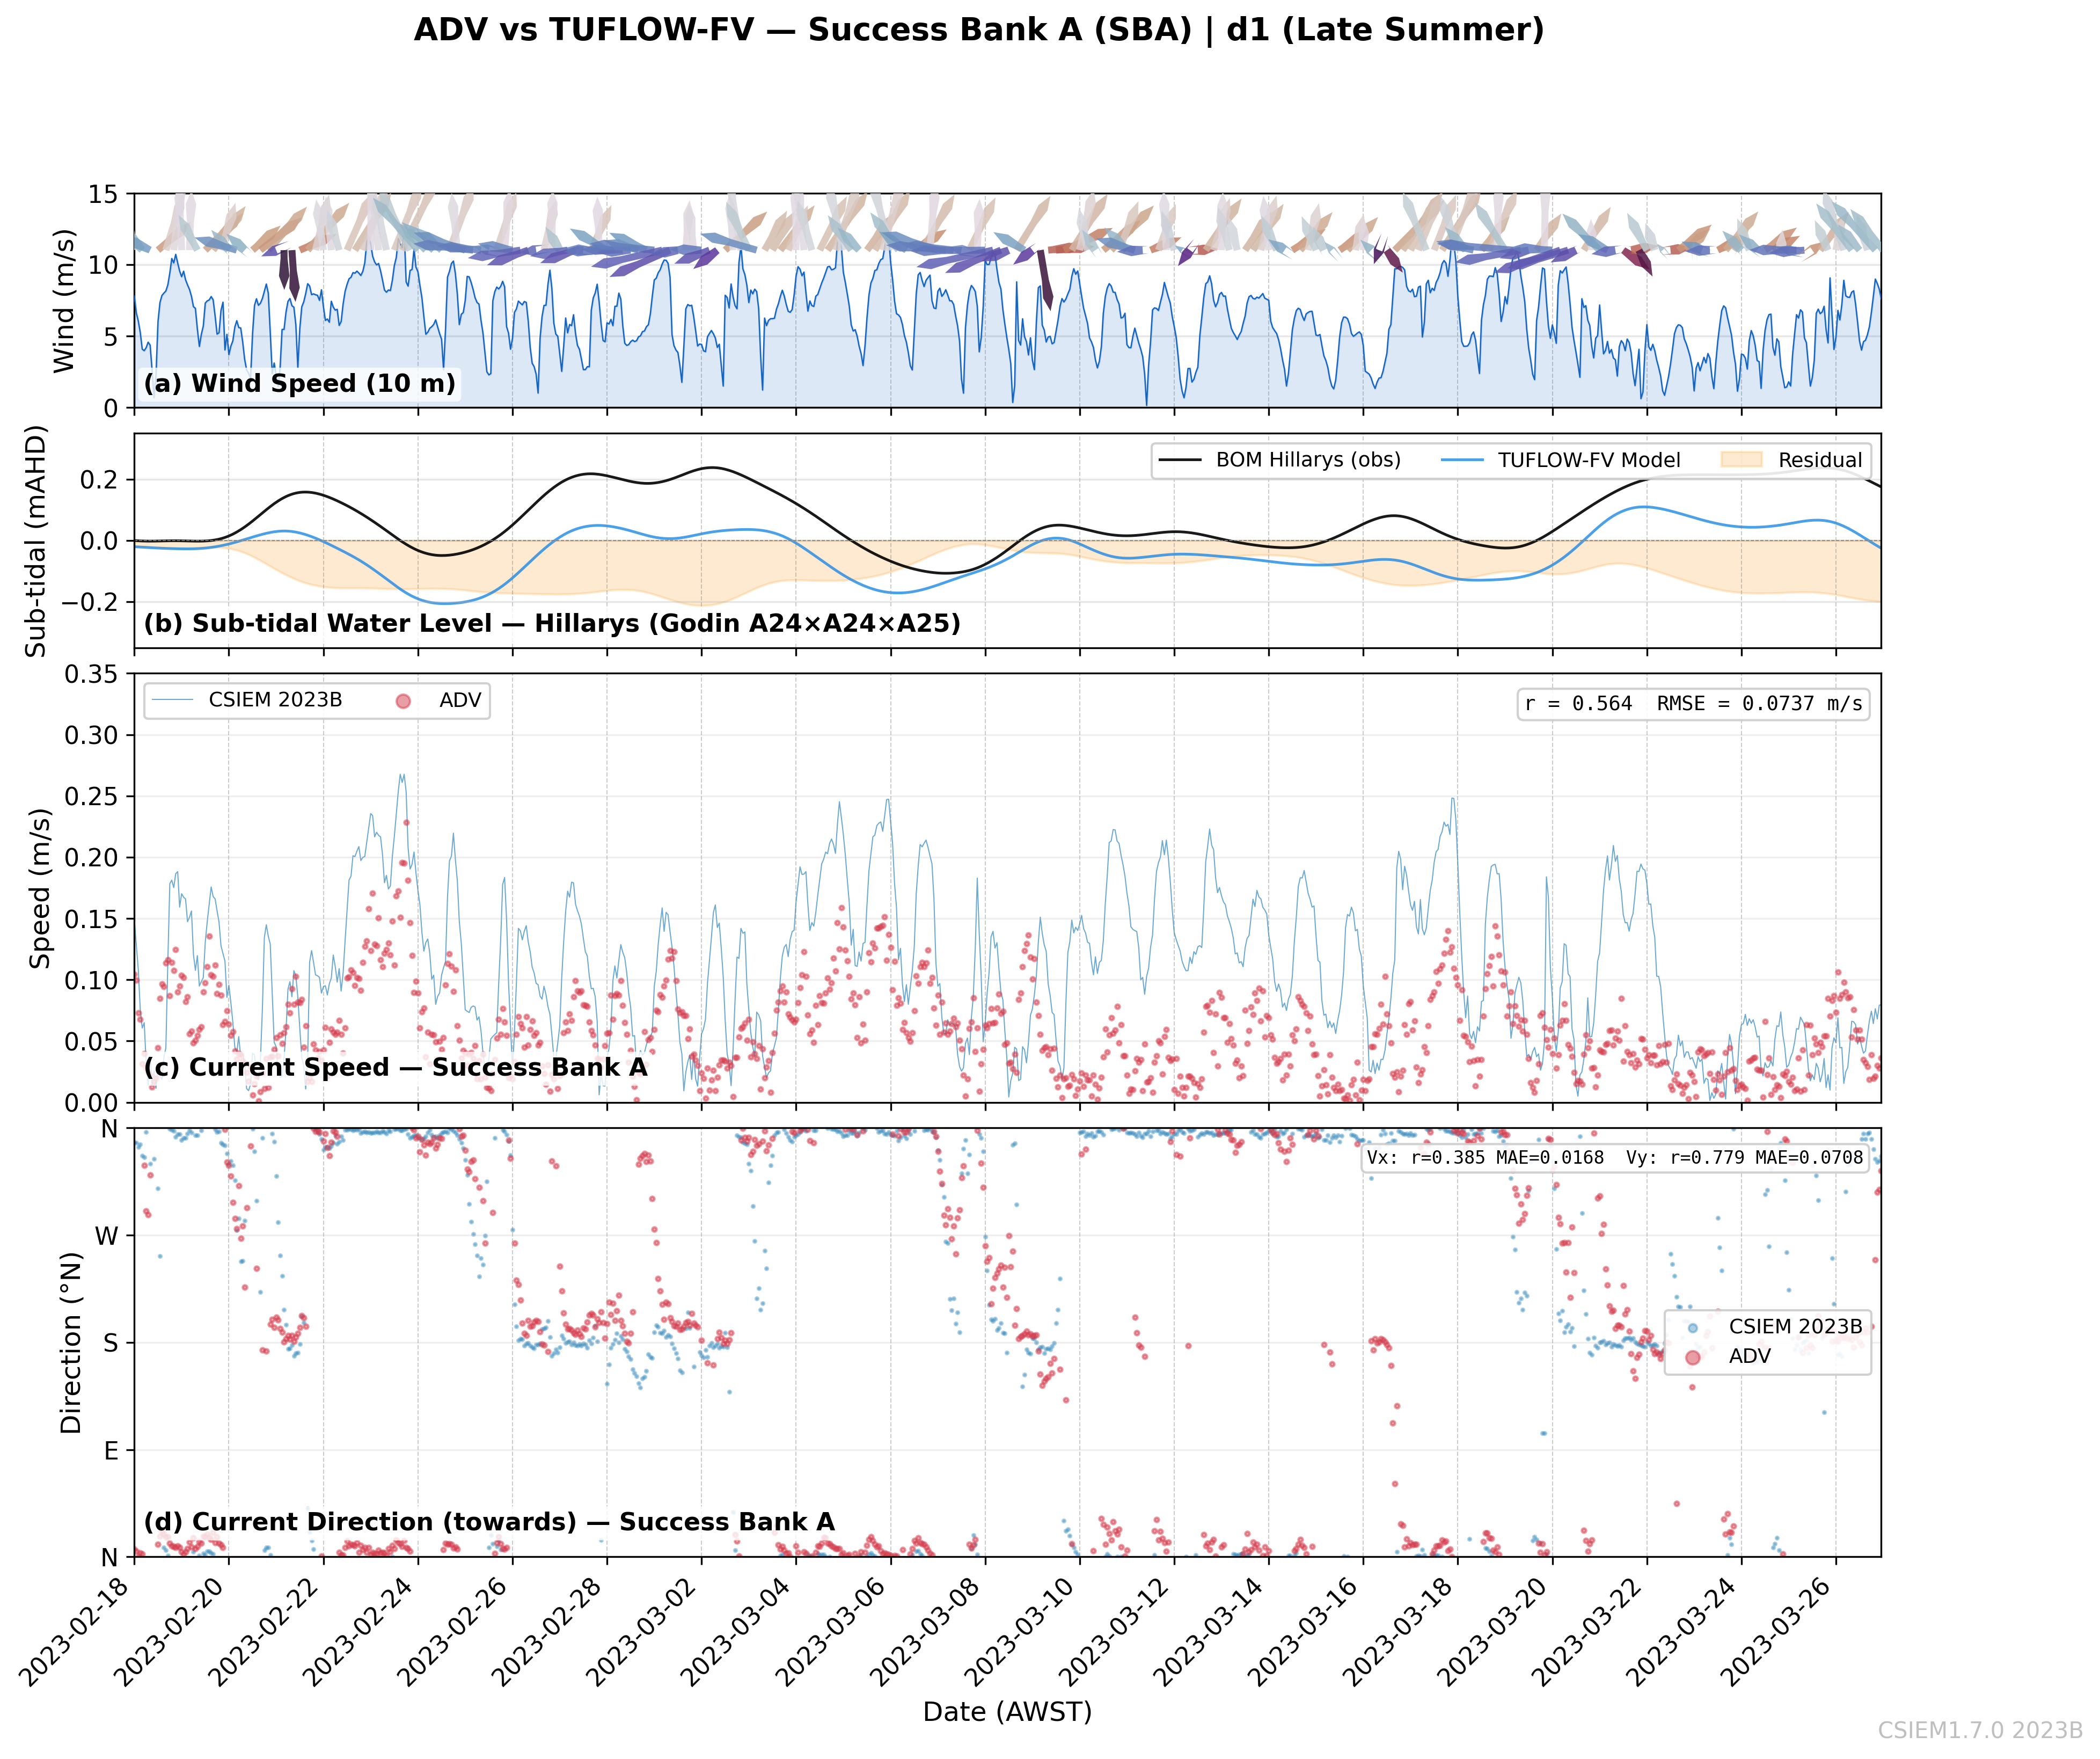Click the "0.15" tick on the Speed axis
2100x1759 pixels.
[92, 919]
